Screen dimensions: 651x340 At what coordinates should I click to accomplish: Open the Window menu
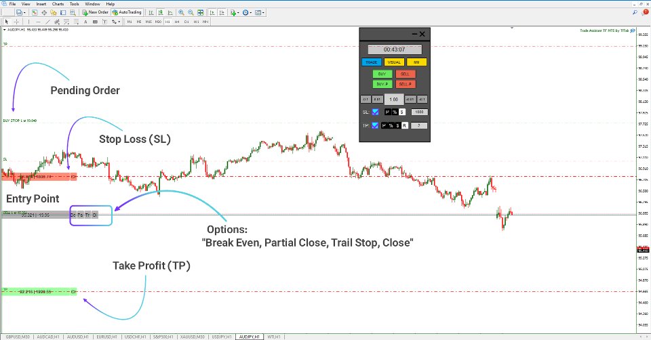pos(92,4)
